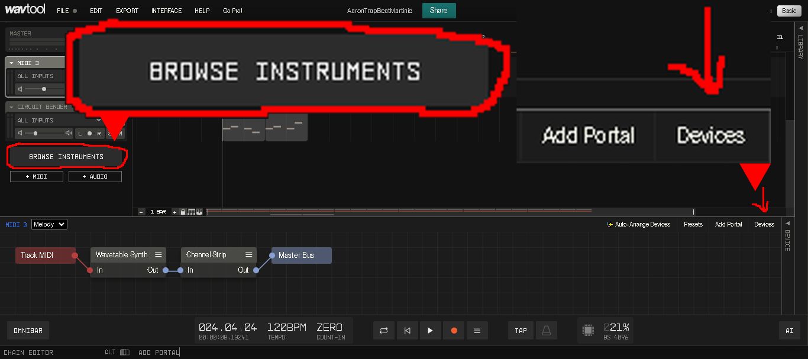The height and width of the screenshot is (359, 808).
Task: Open the hamburger menu next to the record button
Action: (x=477, y=330)
